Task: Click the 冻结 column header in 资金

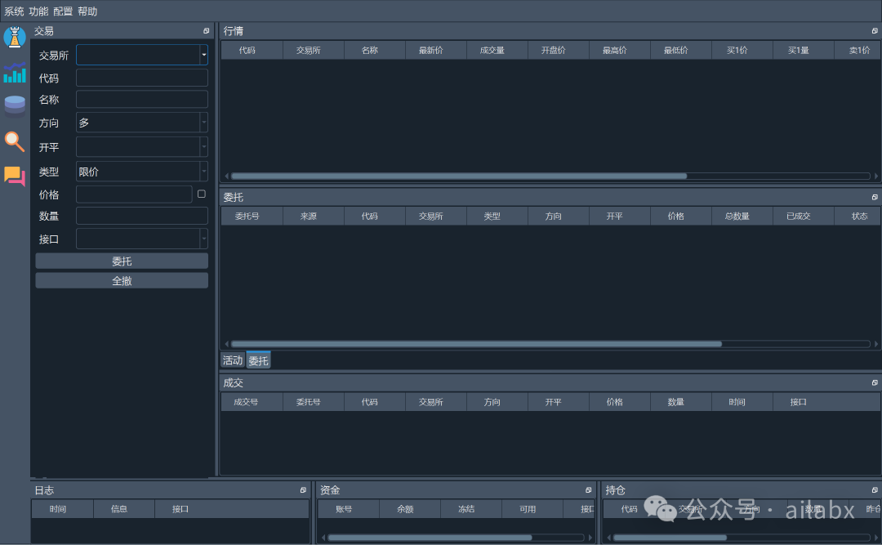Action: (x=471, y=509)
